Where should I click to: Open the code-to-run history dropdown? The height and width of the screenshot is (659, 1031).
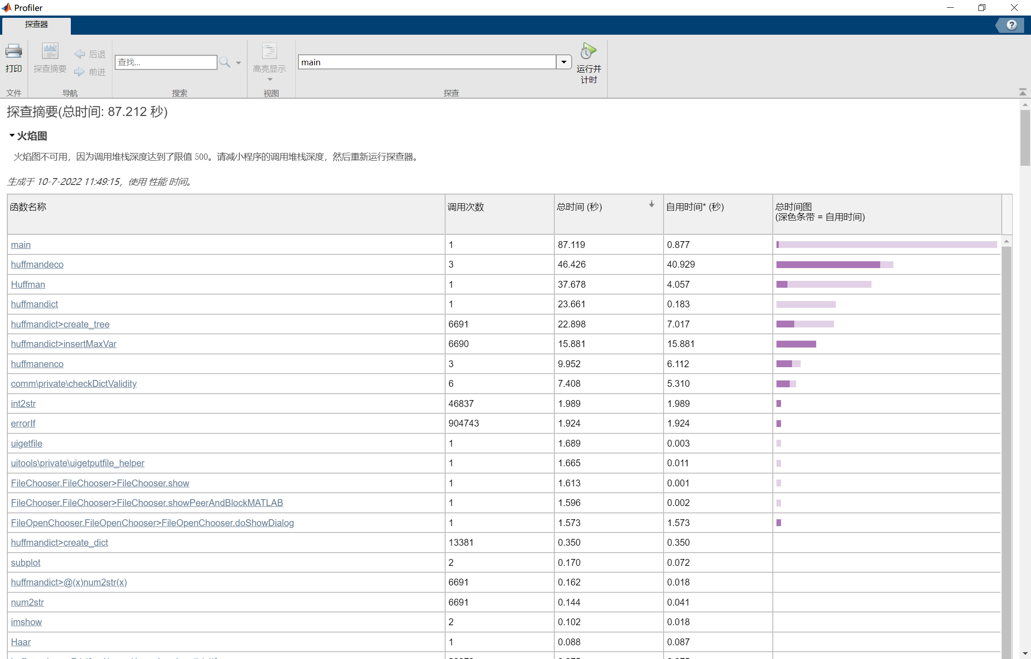(564, 62)
